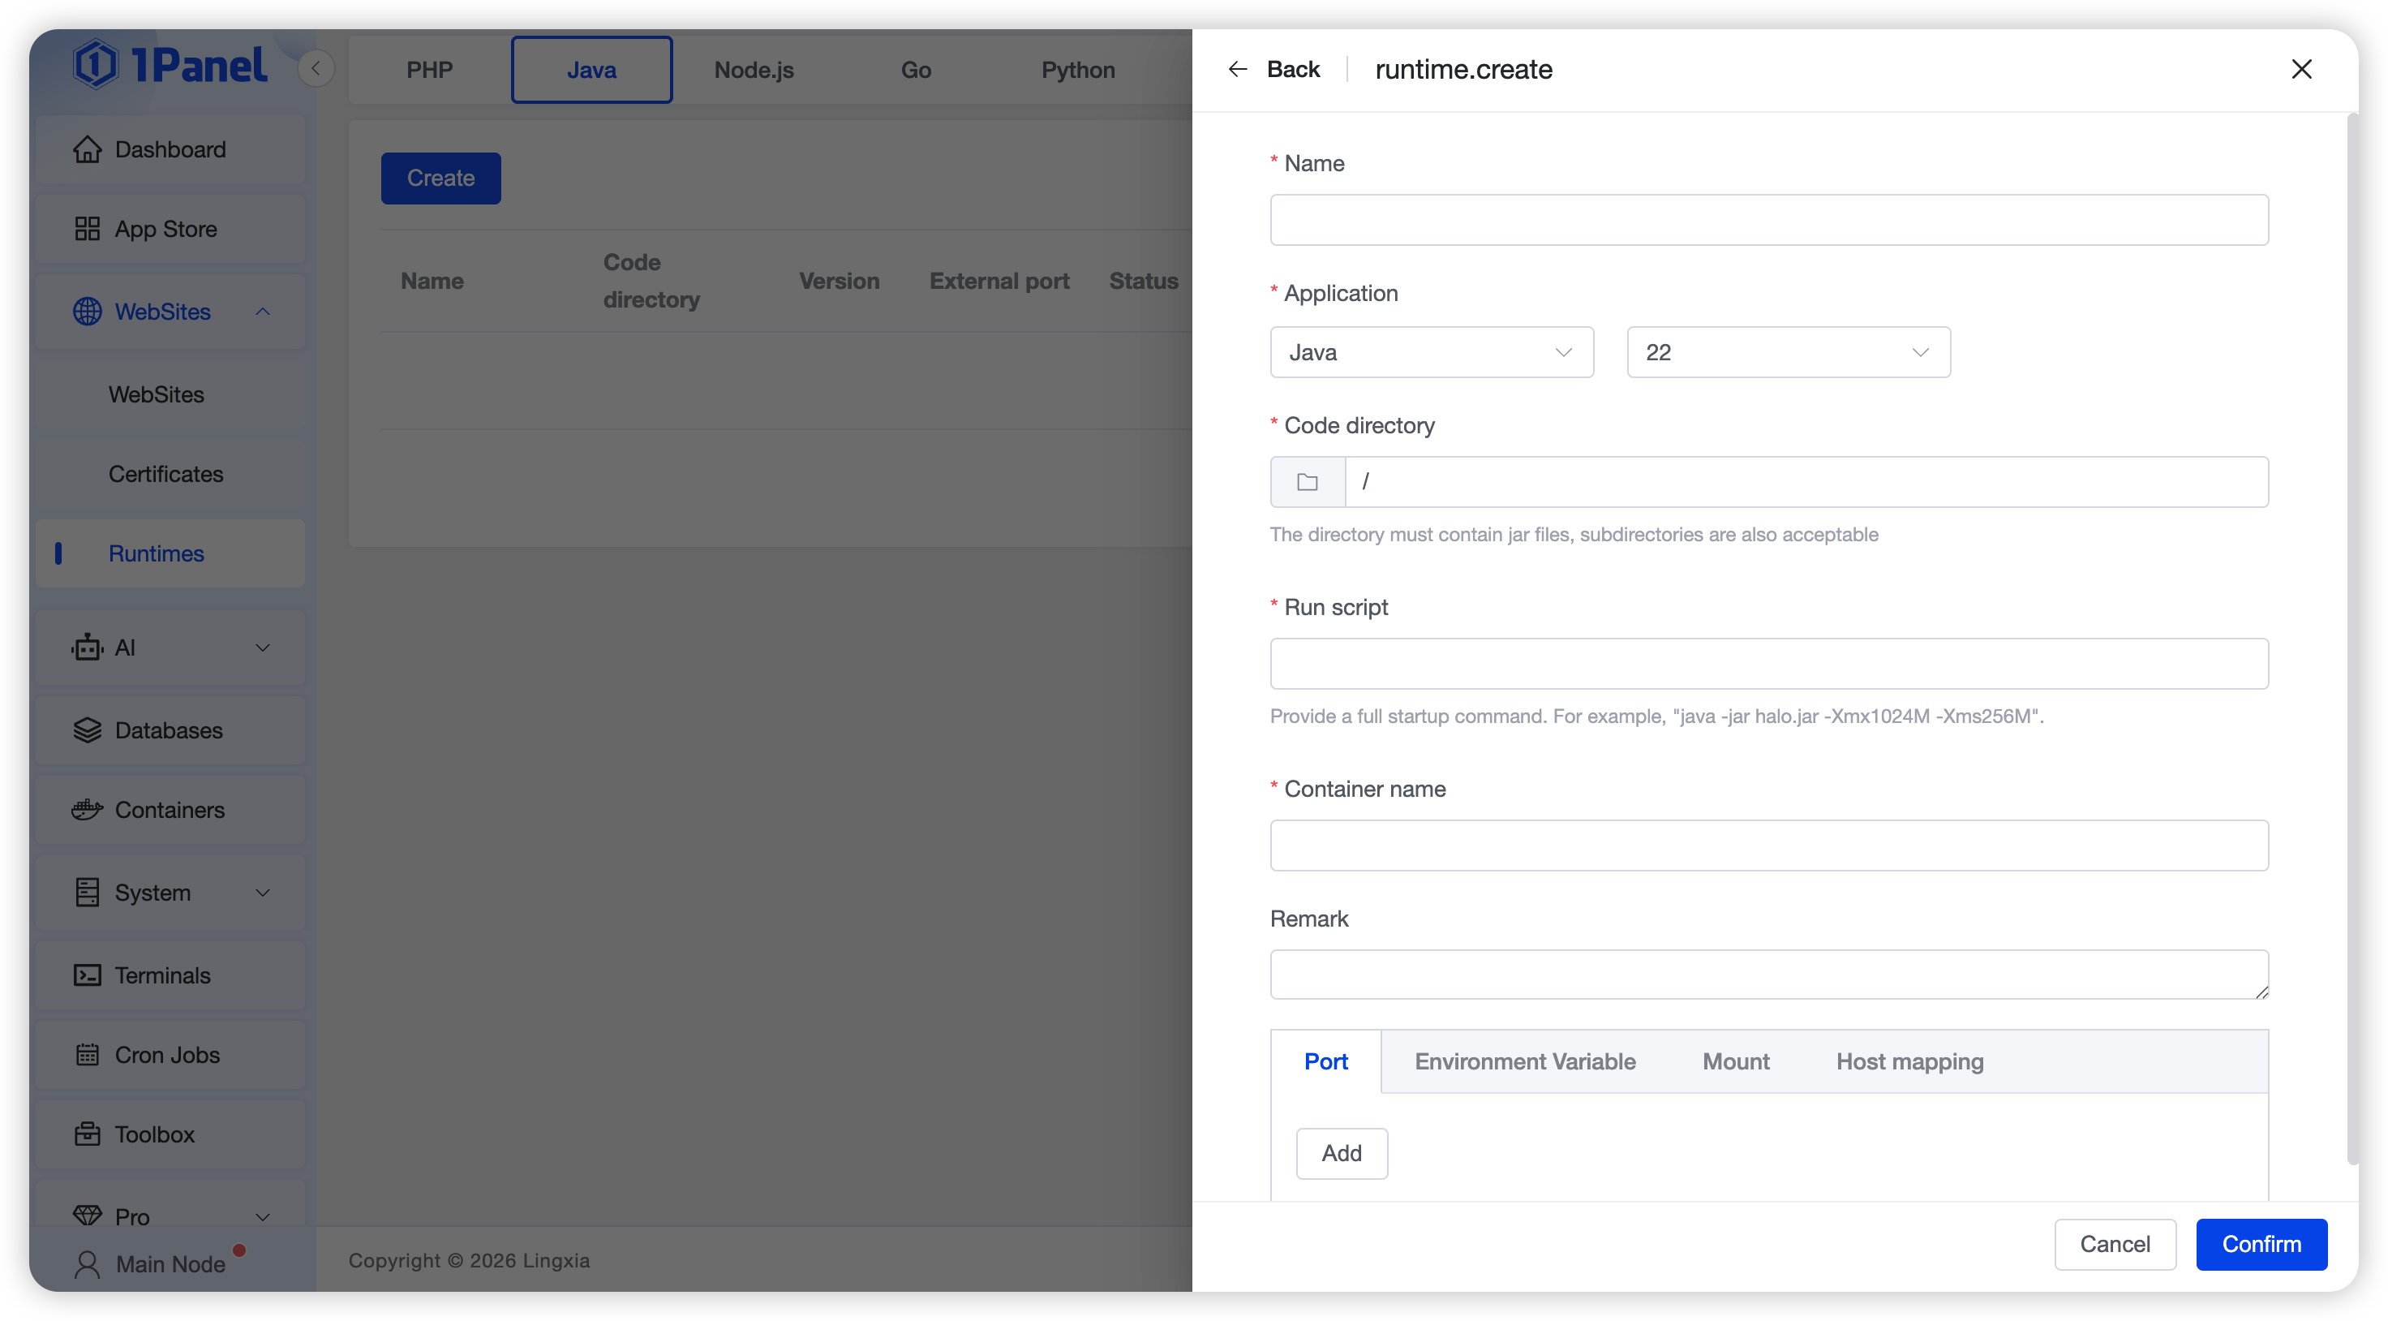Expand the AI sidebar menu
The width and height of the screenshot is (2388, 1321).
(262, 648)
